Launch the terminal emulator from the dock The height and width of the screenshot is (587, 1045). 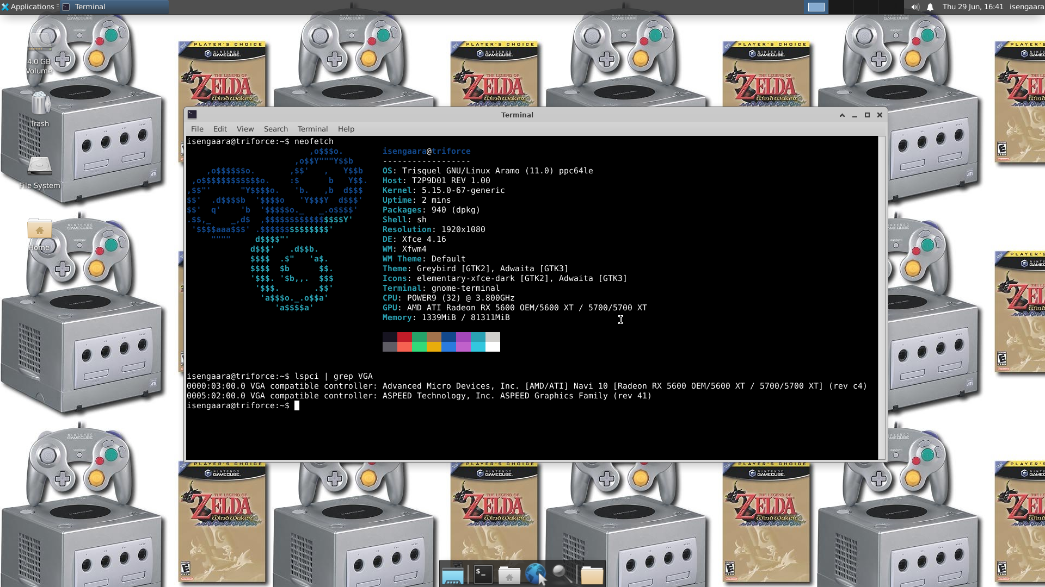483,574
